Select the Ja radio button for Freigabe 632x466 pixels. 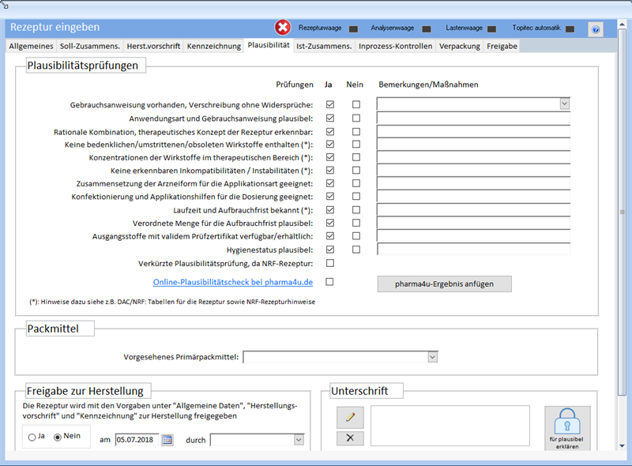click(x=32, y=437)
